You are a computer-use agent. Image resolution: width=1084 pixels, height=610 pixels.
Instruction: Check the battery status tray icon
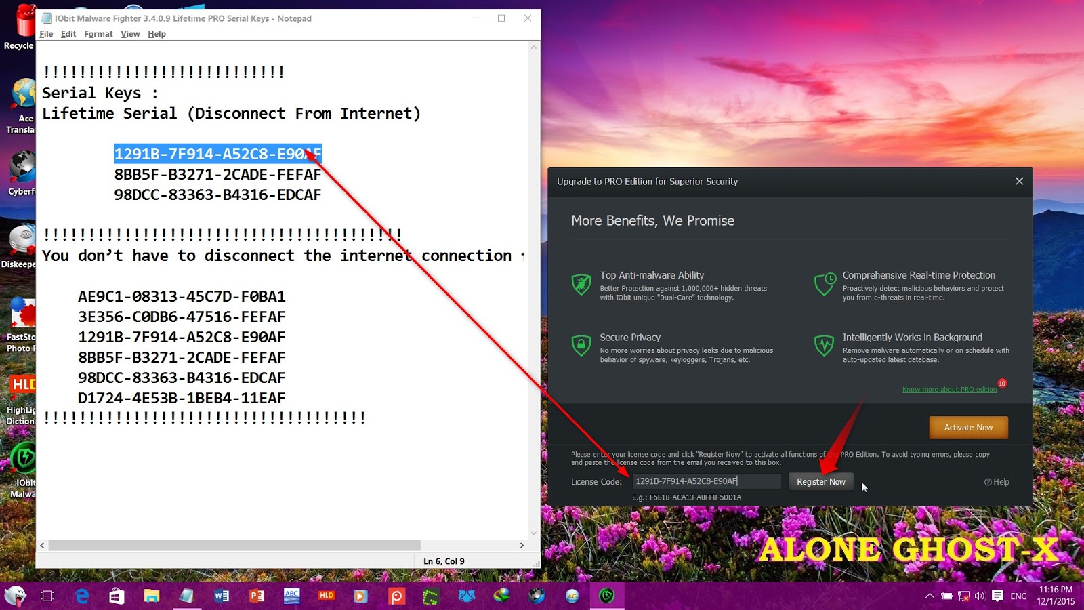pos(946,596)
